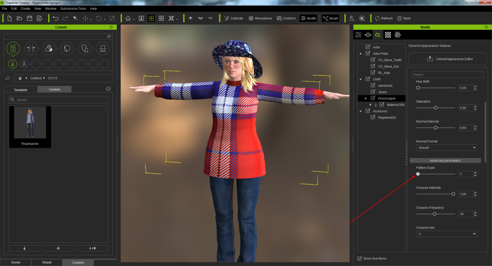
Task: Click the plus add button under content list
Action: point(58,248)
